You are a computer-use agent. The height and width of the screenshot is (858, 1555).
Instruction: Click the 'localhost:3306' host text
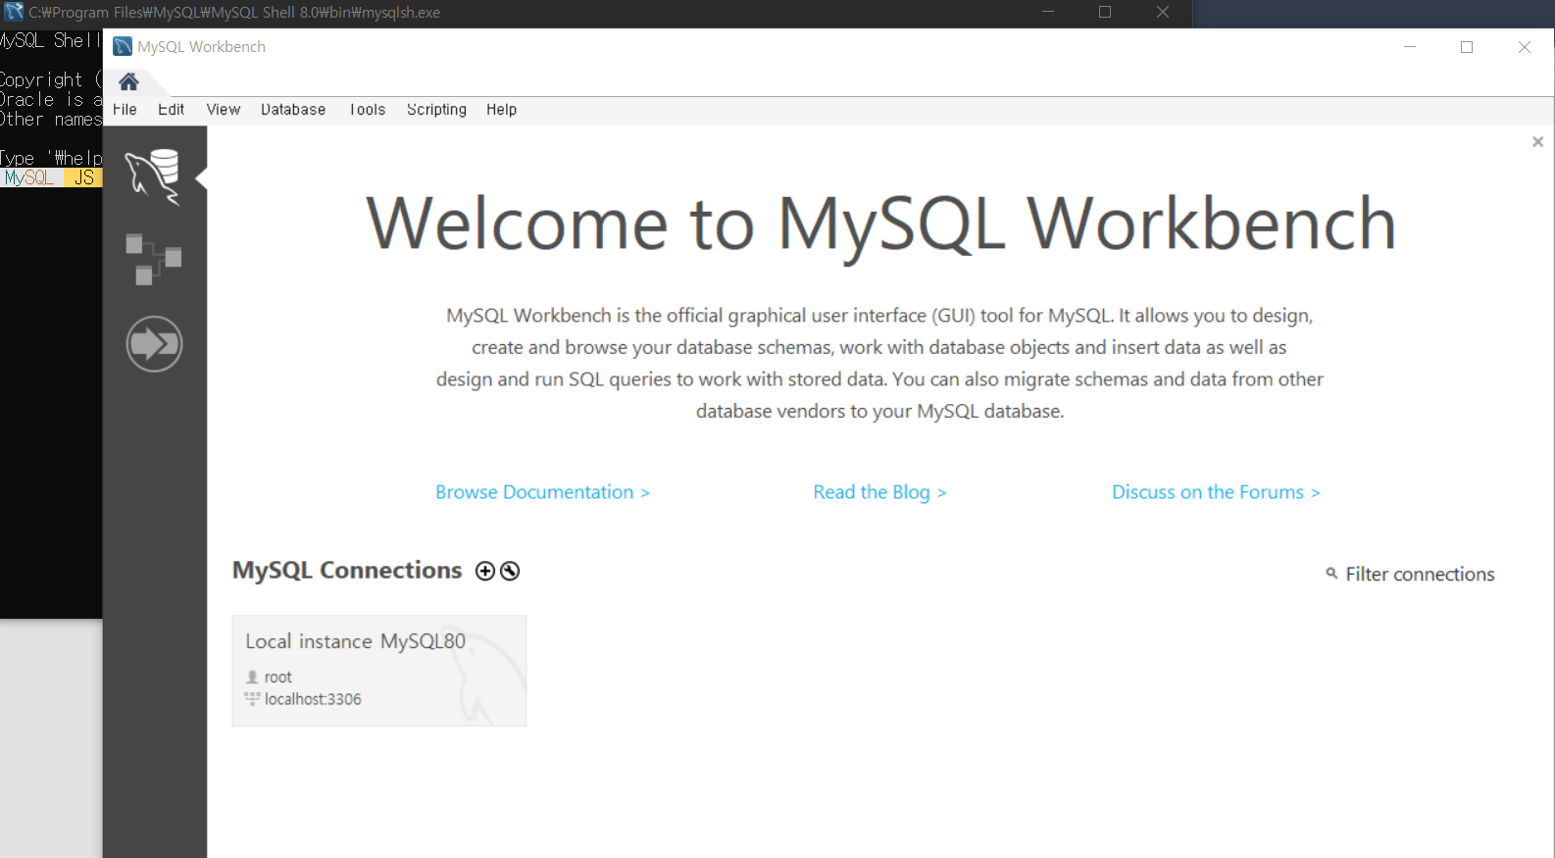pos(313,699)
